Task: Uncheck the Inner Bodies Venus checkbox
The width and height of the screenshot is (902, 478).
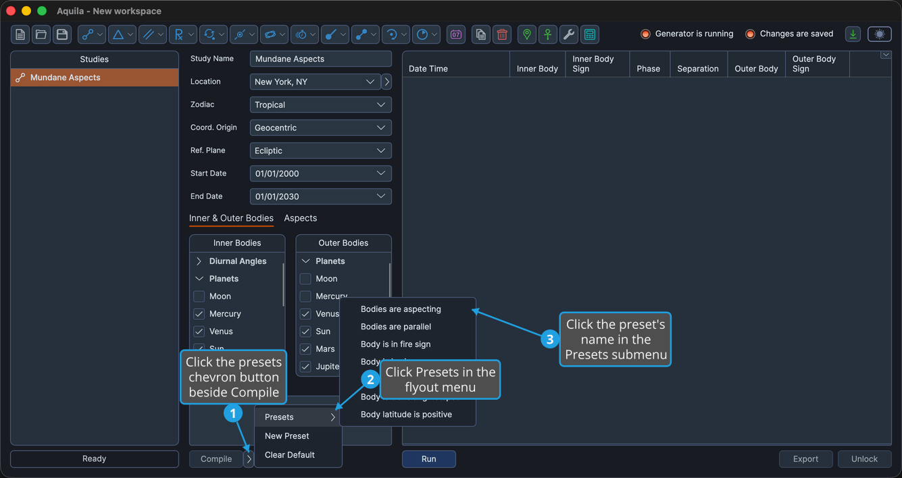Action: tap(199, 331)
